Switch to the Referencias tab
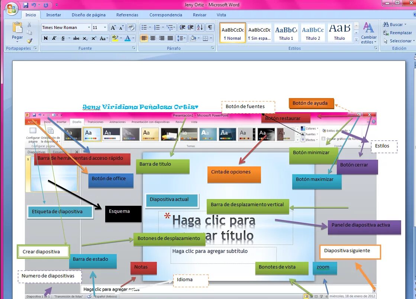This screenshot has width=416, height=299. [x=127, y=15]
